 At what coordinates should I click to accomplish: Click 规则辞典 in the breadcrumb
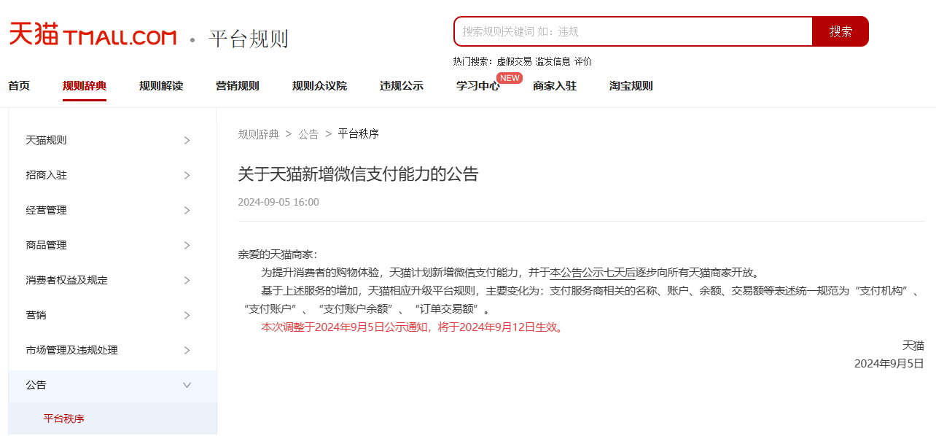point(258,134)
